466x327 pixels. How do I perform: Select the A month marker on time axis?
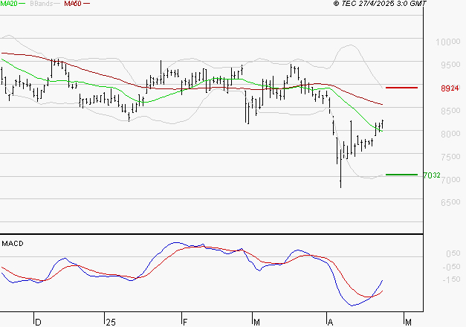330,321
